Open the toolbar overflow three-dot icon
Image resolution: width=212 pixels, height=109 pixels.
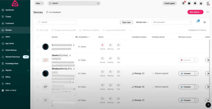(x=131, y=30)
